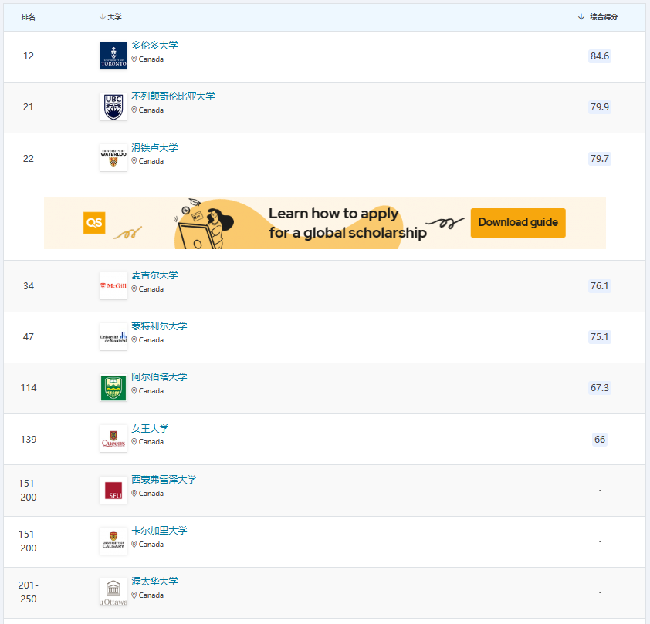The image size is (650, 624).
Task: Click the University of Alberta green shield logo
Action: point(113,388)
